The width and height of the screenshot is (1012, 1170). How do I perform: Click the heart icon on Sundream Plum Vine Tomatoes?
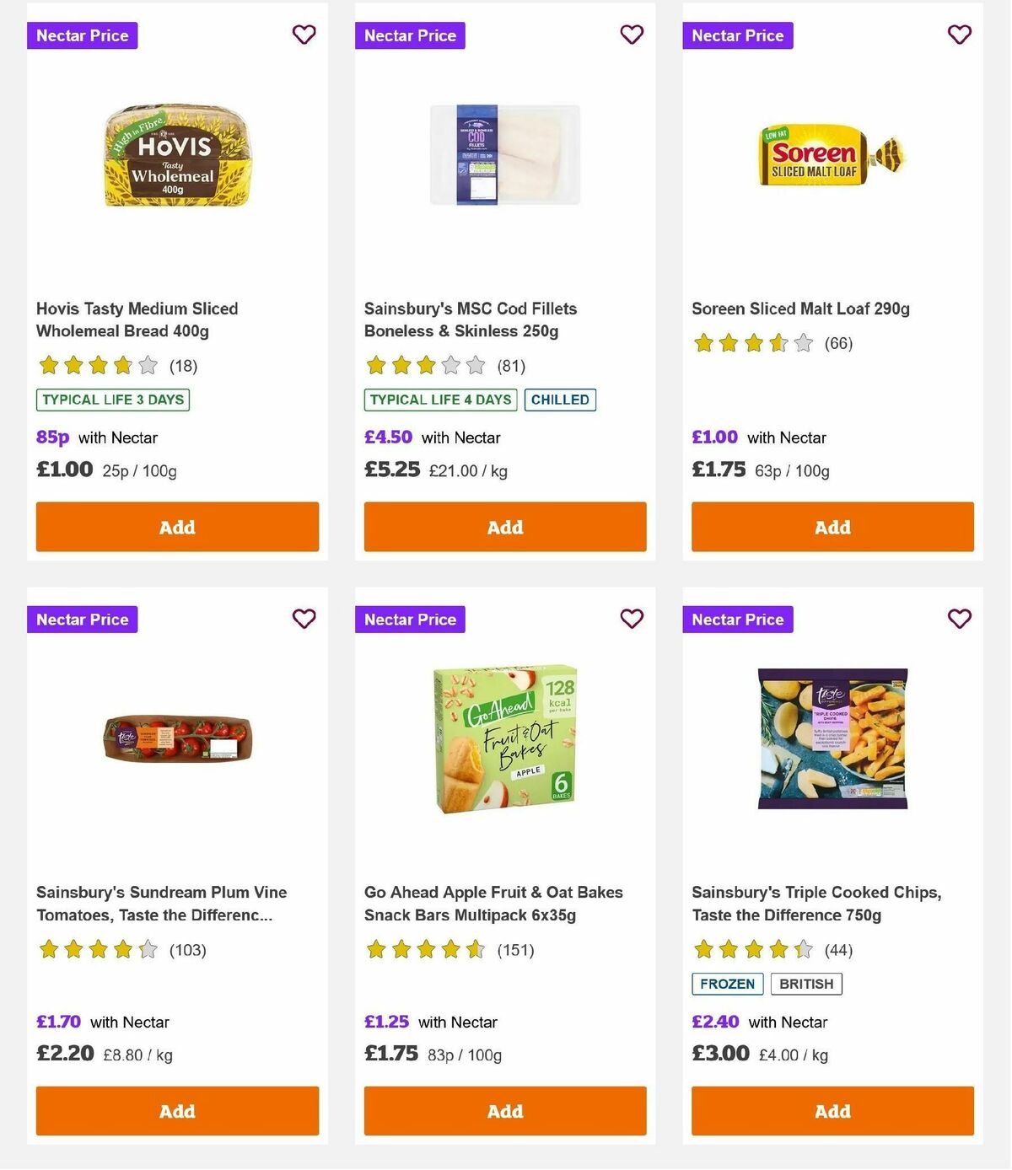point(304,619)
